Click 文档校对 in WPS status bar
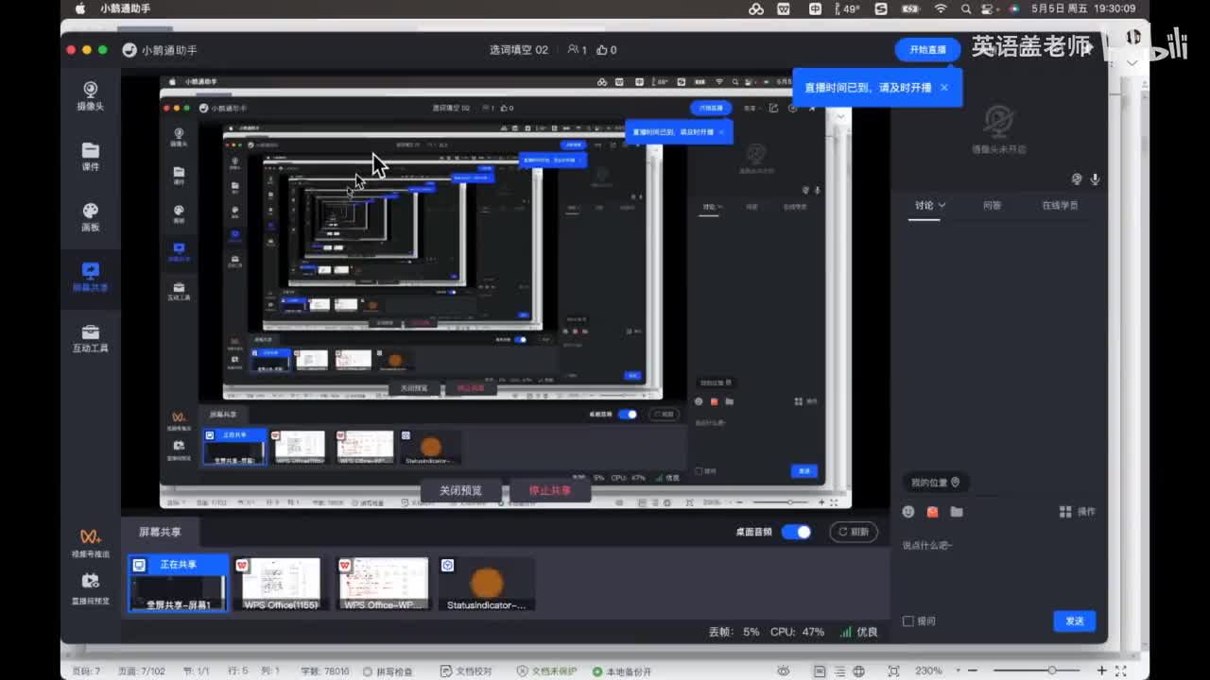The height and width of the screenshot is (680, 1210). tap(467, 671)
